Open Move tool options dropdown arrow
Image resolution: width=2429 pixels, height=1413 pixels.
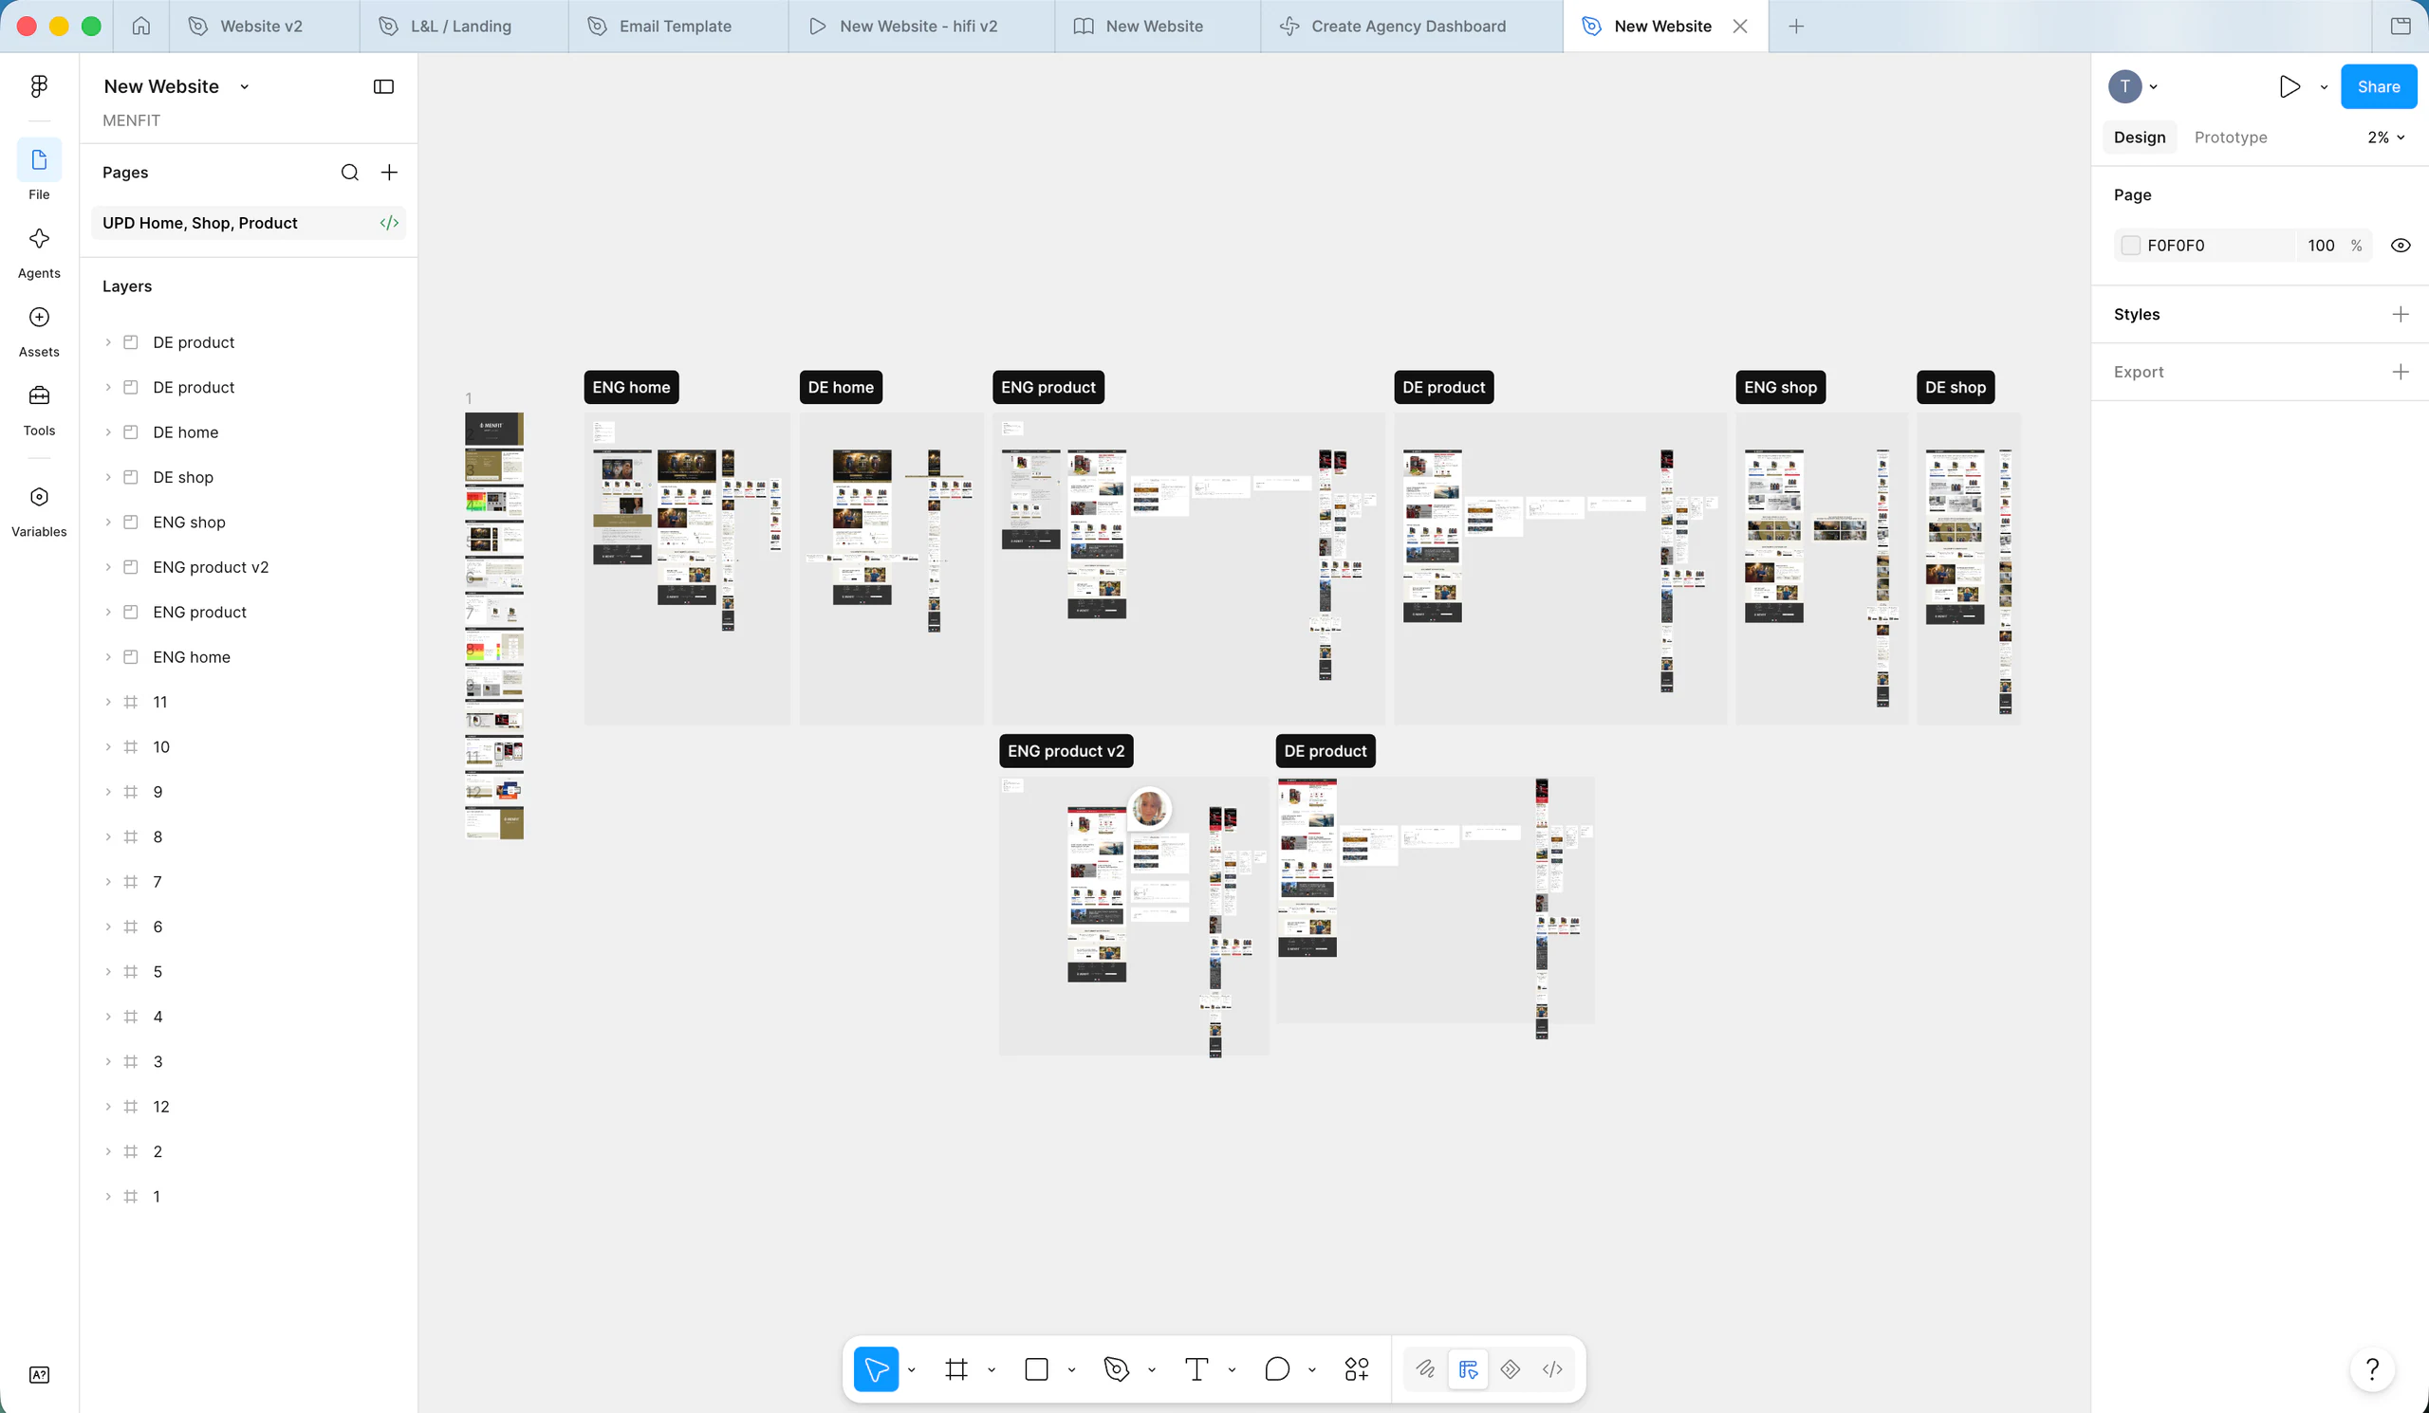pos(911,1368)
